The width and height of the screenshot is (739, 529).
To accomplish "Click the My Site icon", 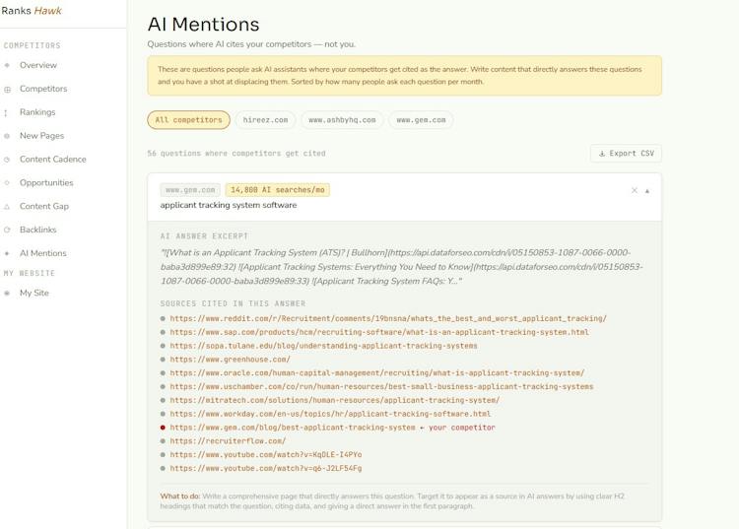I will point(7,293).
